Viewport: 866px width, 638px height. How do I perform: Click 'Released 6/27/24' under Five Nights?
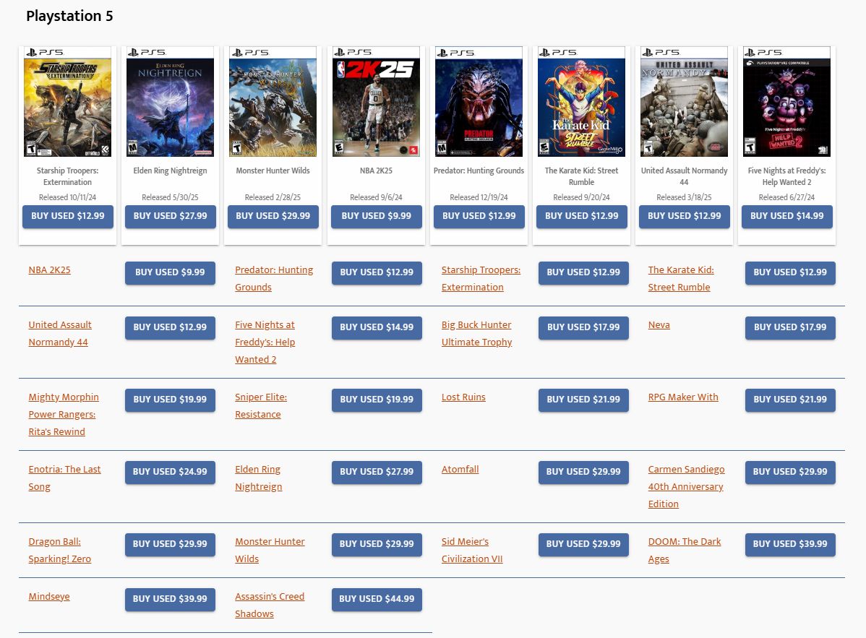787,197
